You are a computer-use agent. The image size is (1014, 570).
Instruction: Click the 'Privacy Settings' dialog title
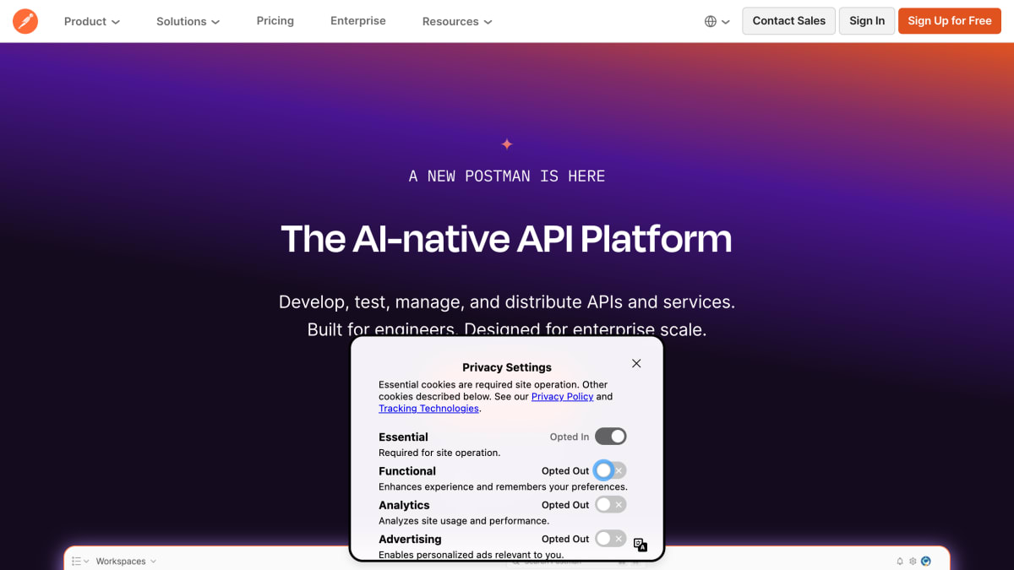[507, 367]
